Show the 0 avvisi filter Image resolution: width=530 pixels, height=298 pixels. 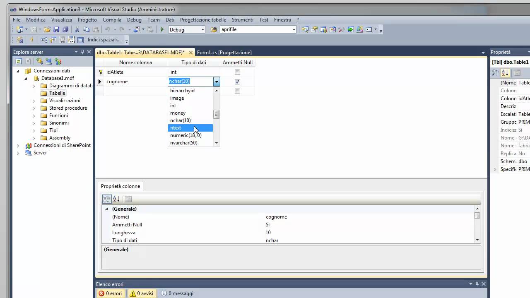click(142, 293)
